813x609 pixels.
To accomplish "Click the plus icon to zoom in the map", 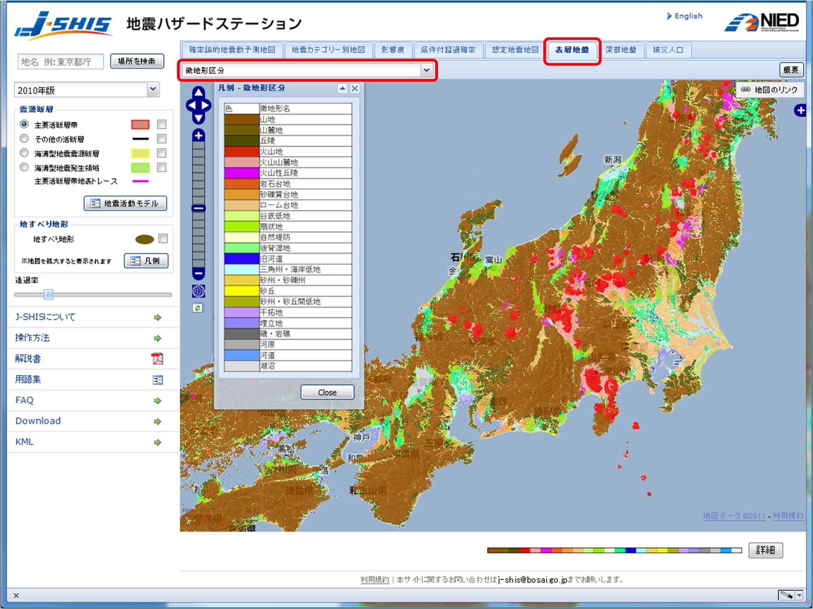I will tap(198, 135).
